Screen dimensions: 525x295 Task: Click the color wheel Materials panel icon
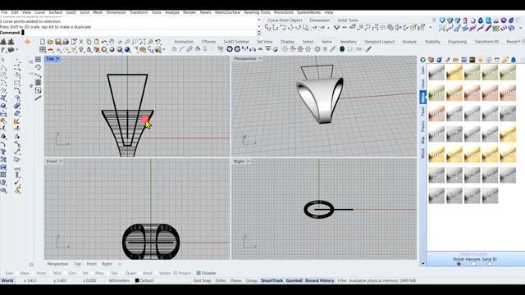[423, 60]
